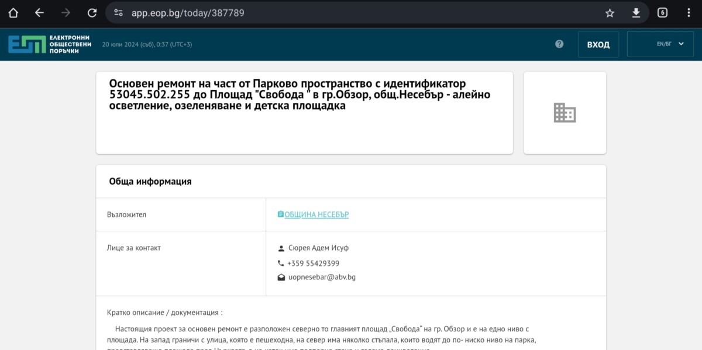Open browser downloads icon
The height and width of the screenshot is (350, 702).
click(x=636, y=13)
